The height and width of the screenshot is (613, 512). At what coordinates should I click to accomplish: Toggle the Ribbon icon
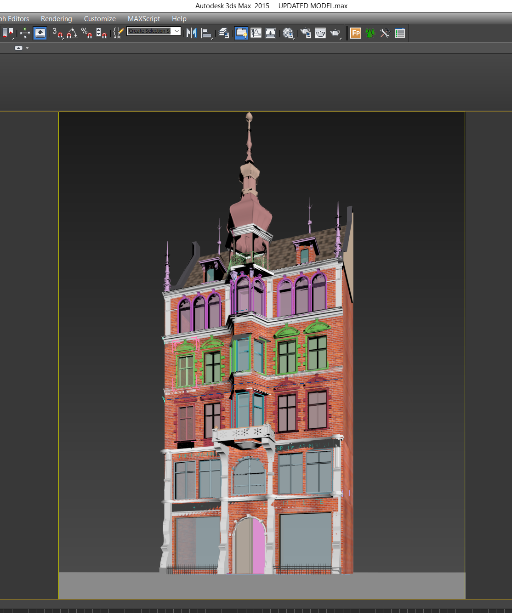coord(241,33)
